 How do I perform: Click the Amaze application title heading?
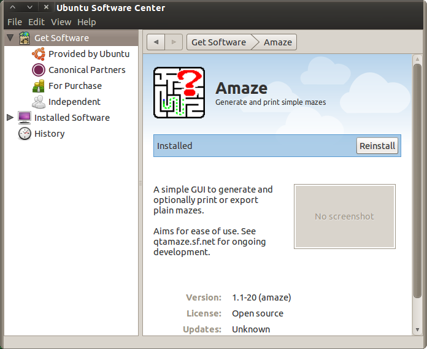(x=241, y=88)
